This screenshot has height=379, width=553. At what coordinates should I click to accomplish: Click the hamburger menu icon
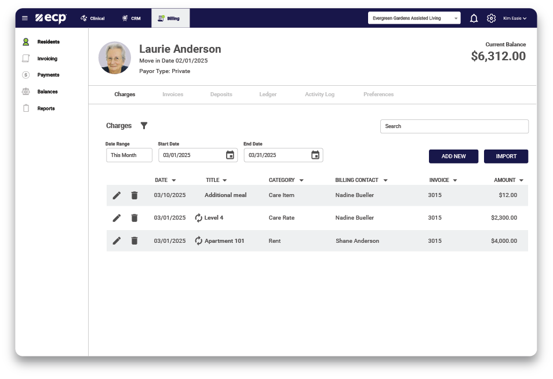(25, 19)
